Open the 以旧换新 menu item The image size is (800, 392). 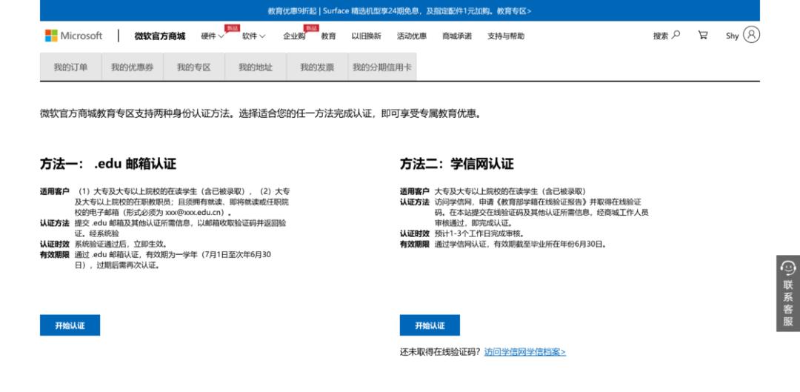point(367,36)
